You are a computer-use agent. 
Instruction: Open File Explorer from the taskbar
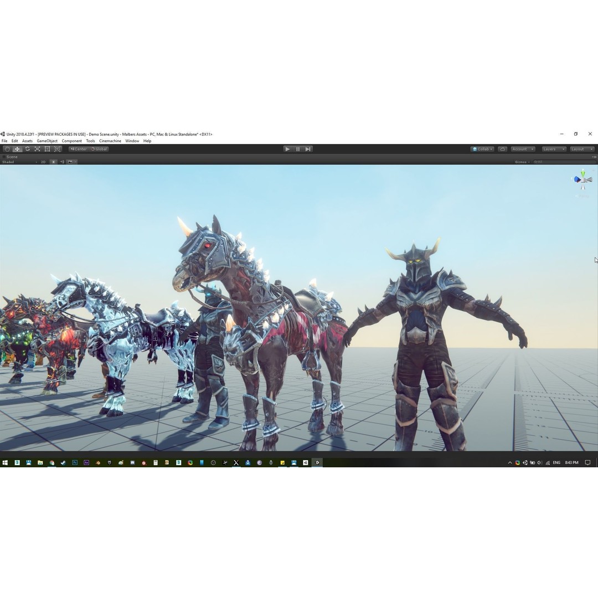click(x=40, y=462)
